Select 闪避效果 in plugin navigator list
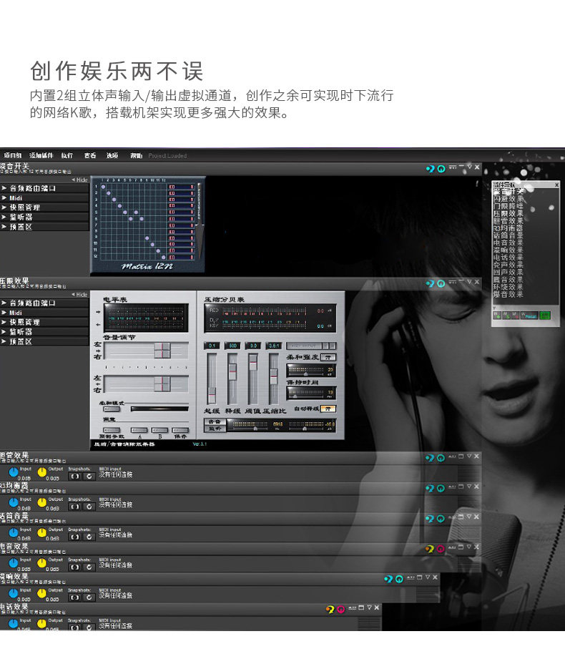 pyautogui.click(x=508, y=199)
